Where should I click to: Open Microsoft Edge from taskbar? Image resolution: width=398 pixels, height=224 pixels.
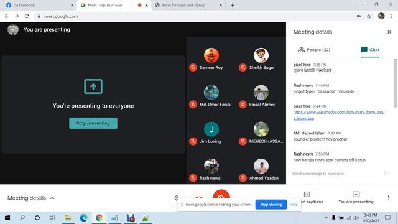click(83, 218)
